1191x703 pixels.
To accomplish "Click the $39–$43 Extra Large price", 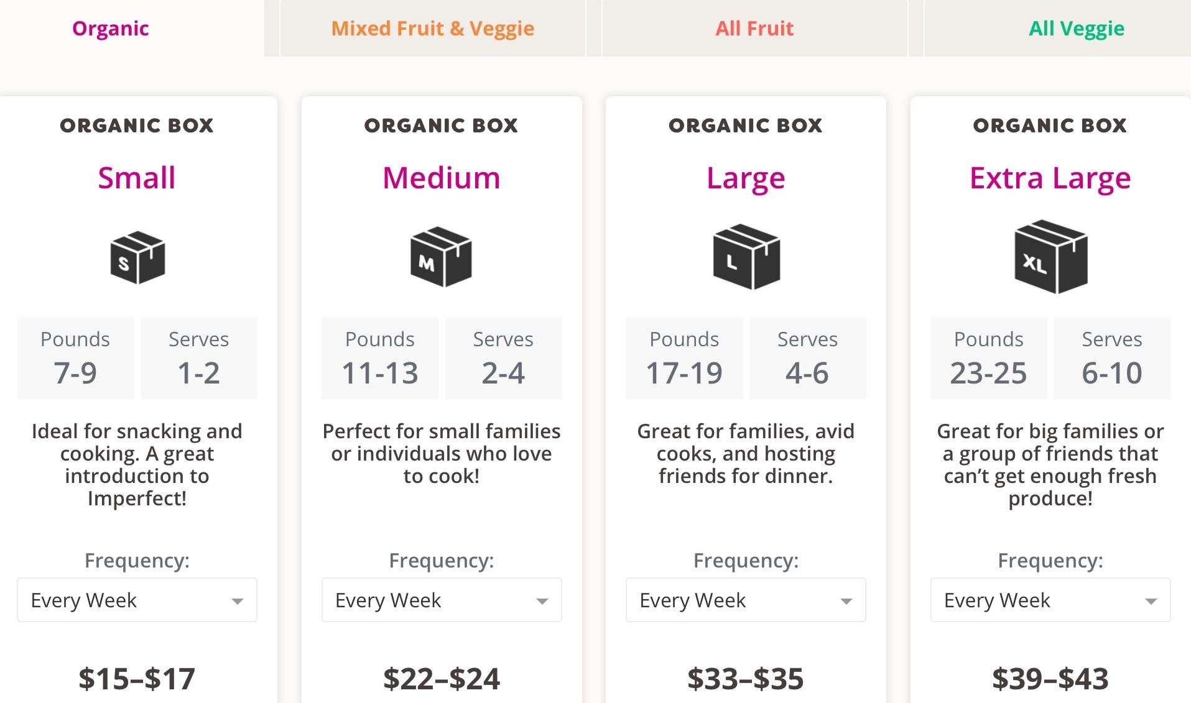I will pyautogui.click(x=1050, y=678).
